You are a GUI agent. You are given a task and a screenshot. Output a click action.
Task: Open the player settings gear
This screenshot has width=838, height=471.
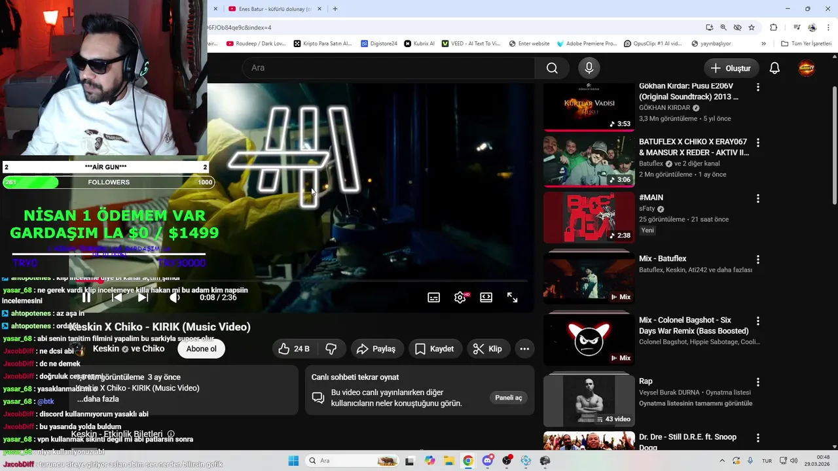pos(460,298)
